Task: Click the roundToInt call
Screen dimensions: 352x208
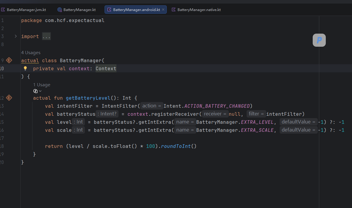Action: click(176, 146)
